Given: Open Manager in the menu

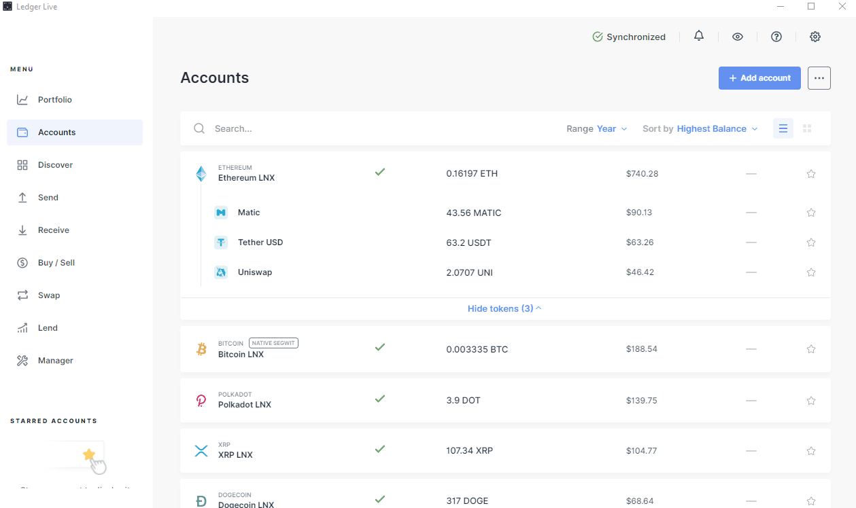Looking at the screenshot, I should point(75,361).
